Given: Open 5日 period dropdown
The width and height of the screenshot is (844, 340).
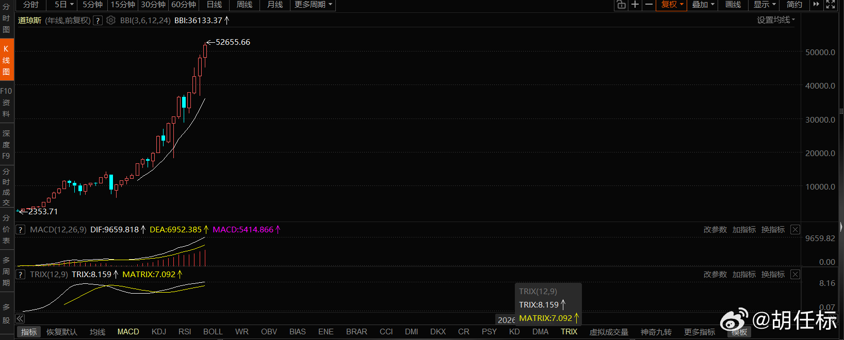Looking at the screenshot, I should point(64,5).
